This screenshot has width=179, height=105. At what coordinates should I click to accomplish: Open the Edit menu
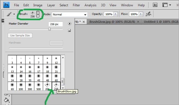coord(26,5)
